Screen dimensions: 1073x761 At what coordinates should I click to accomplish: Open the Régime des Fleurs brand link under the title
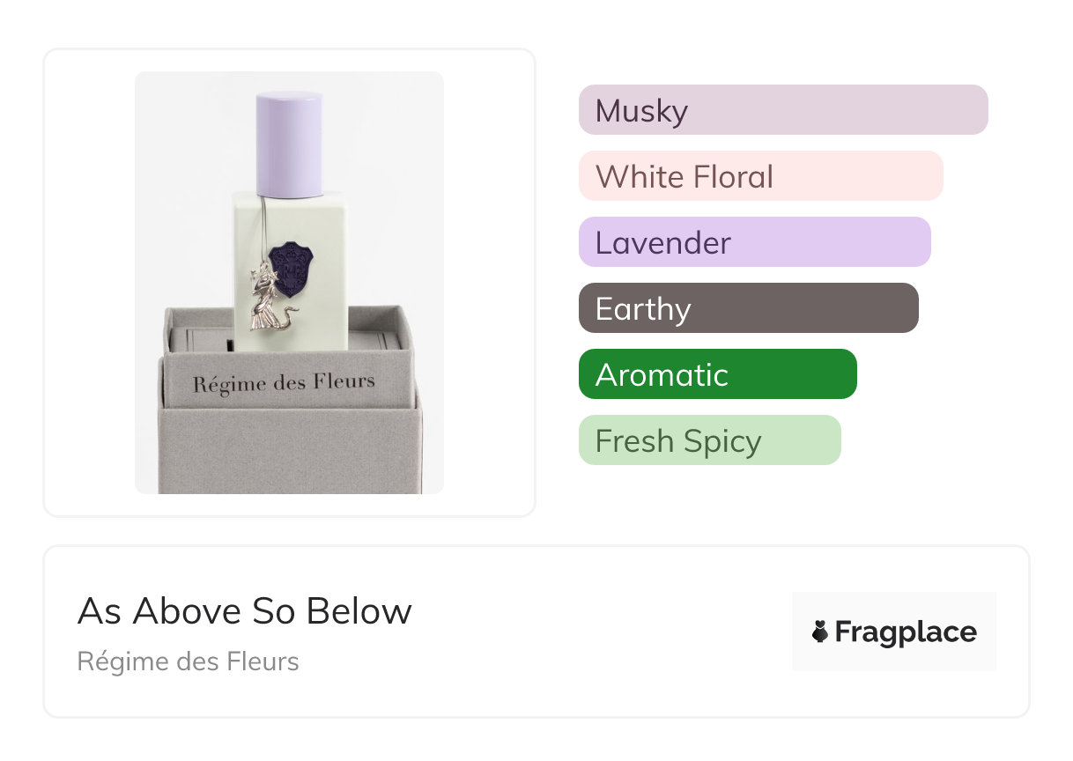(x=188, y=661)
